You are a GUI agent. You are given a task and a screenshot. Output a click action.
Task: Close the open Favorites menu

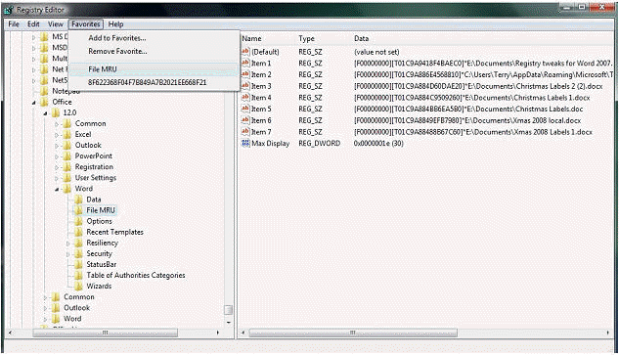coord(86,24)
